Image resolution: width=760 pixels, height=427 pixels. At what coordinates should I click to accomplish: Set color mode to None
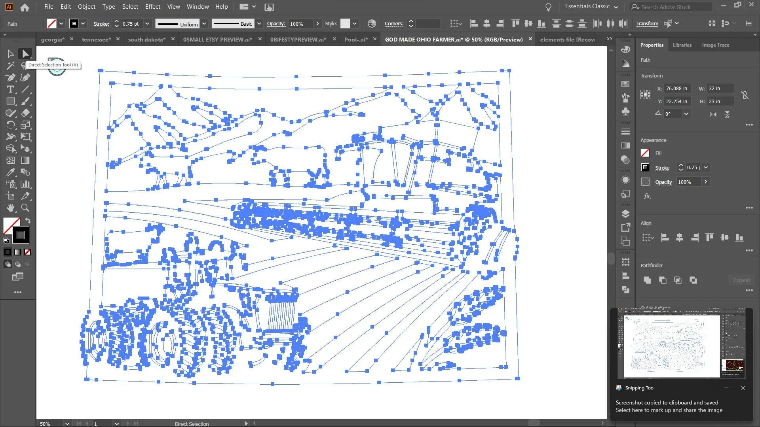[x=27, y=252]
